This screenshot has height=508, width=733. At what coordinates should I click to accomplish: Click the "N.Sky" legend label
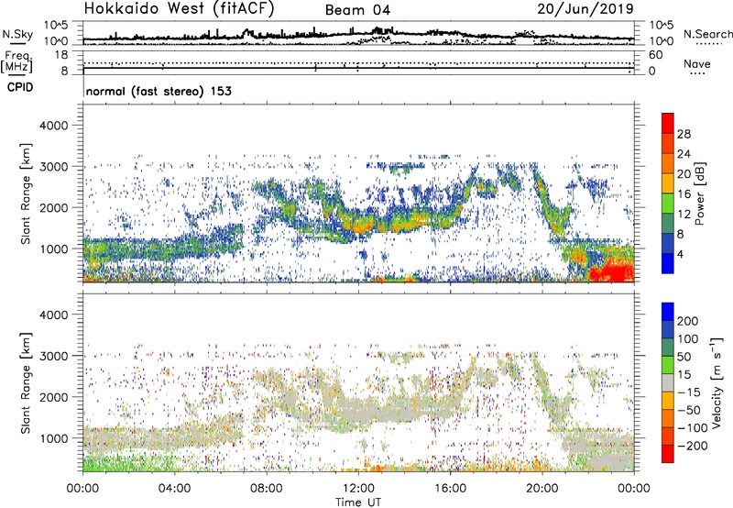(x=17, y=34)
